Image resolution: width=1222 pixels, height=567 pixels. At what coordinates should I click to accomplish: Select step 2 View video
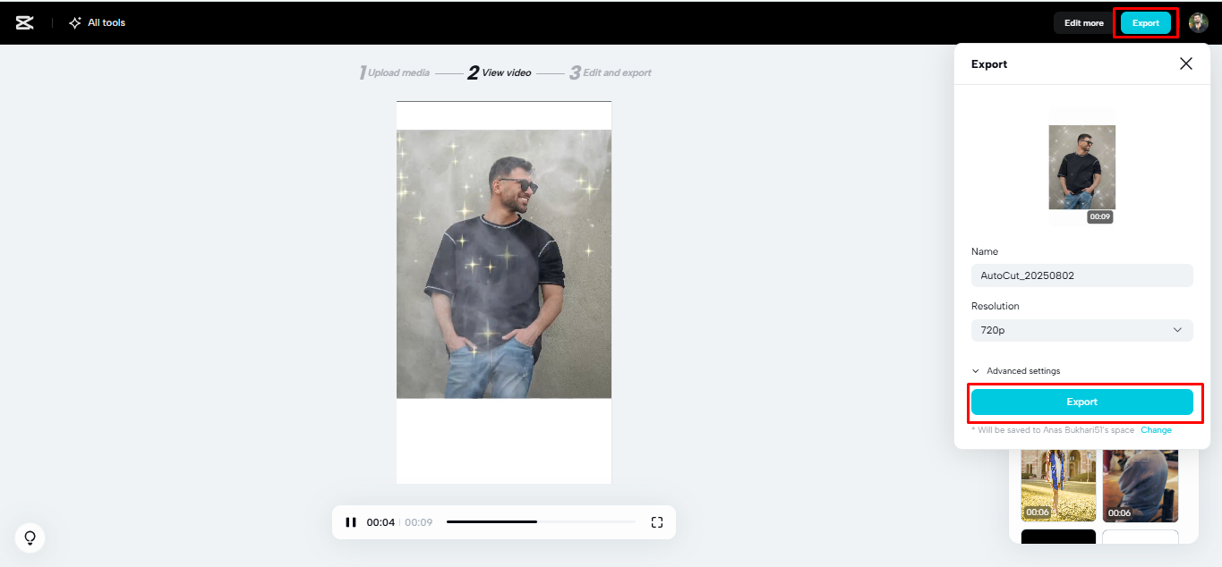pyautogui.click(x=500, y=72)
